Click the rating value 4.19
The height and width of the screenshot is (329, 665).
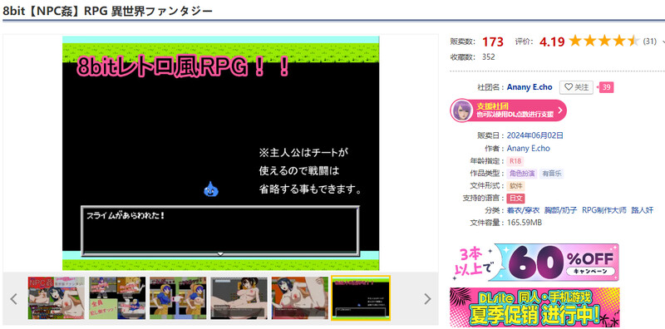[x=552, y=42]
